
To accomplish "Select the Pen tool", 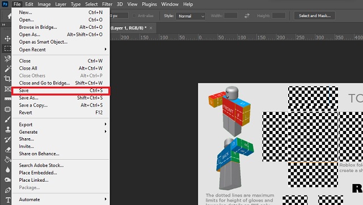I will (x=7, y=190).
